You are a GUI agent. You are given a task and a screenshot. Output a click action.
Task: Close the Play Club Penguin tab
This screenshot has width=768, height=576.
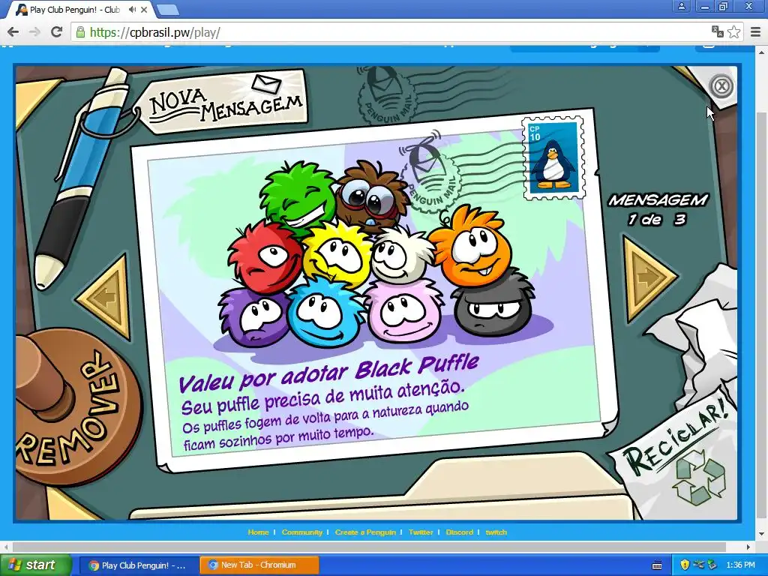[145, 9]
